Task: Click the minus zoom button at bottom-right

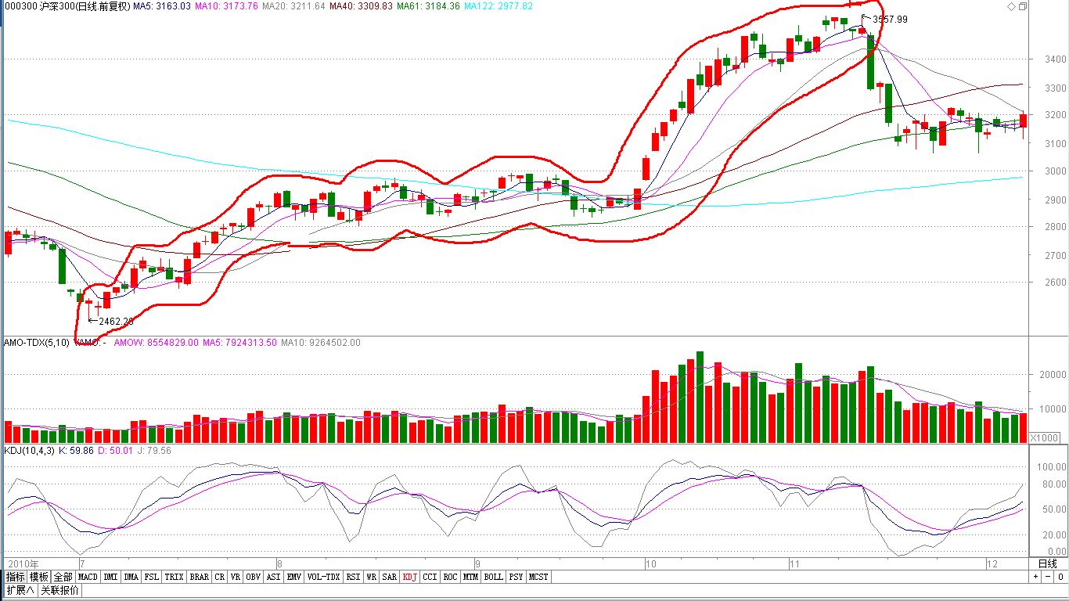Action: 1046,577
